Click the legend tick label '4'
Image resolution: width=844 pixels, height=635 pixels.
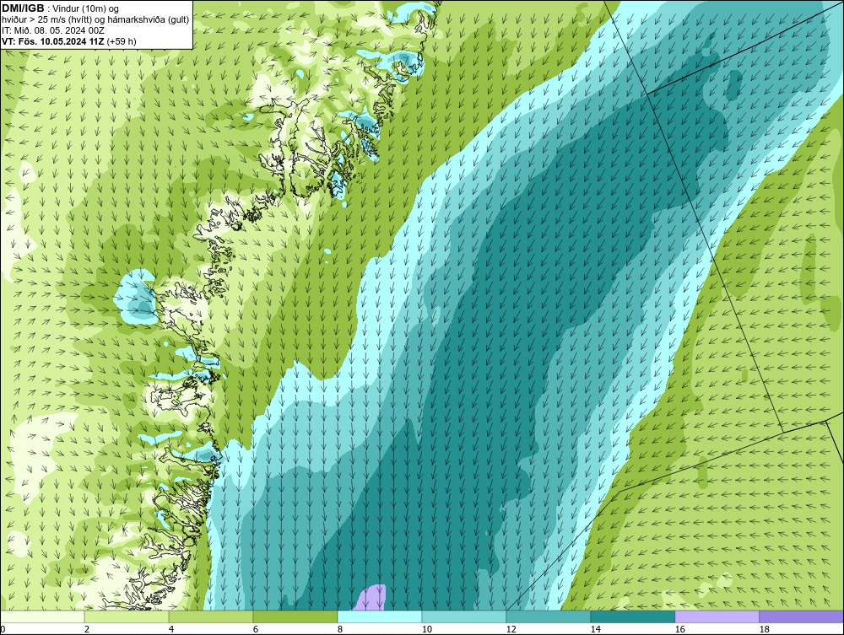tap(171, 629)
